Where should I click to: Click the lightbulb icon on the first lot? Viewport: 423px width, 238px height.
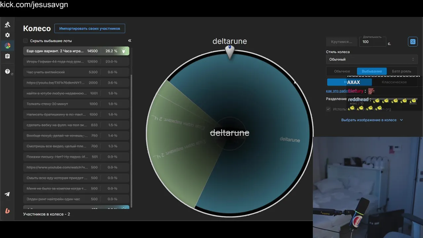point(124,51)
